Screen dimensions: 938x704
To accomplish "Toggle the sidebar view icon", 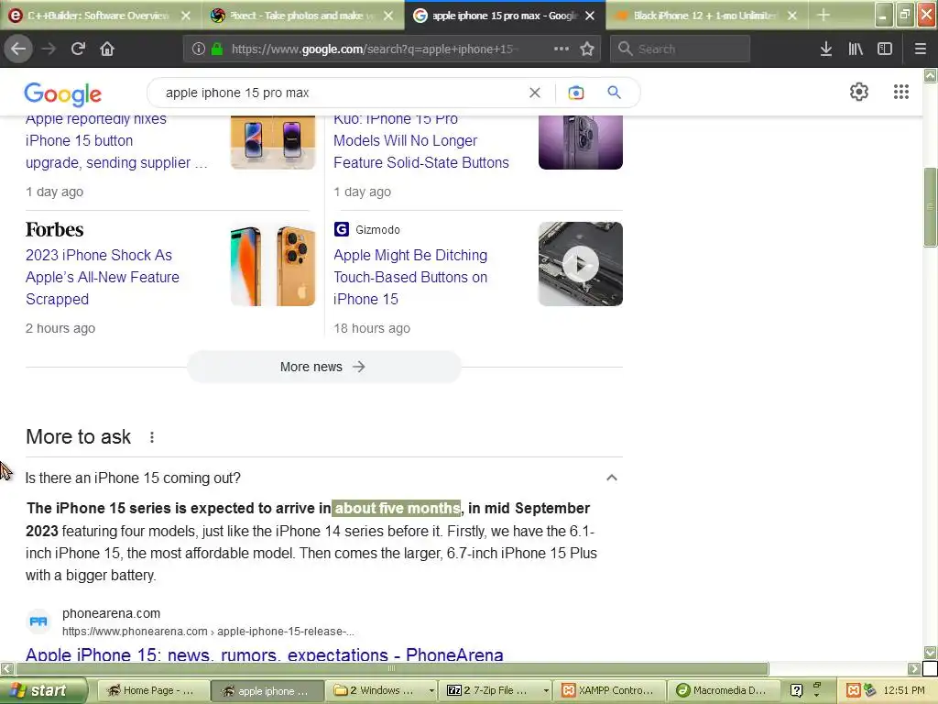I will click(885, 49).
